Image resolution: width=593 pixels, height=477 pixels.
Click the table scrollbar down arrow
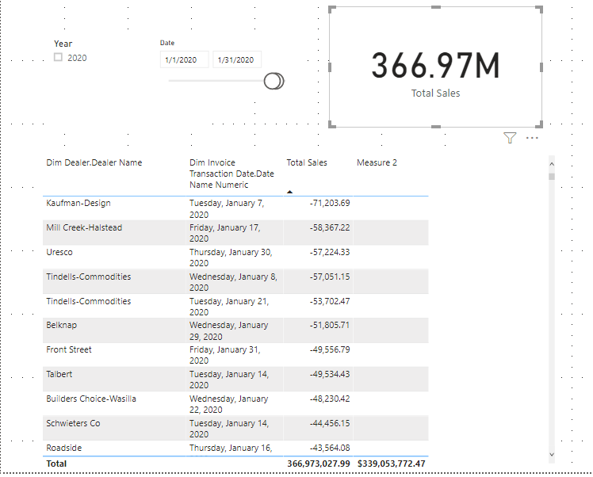(x=552, y=454)
